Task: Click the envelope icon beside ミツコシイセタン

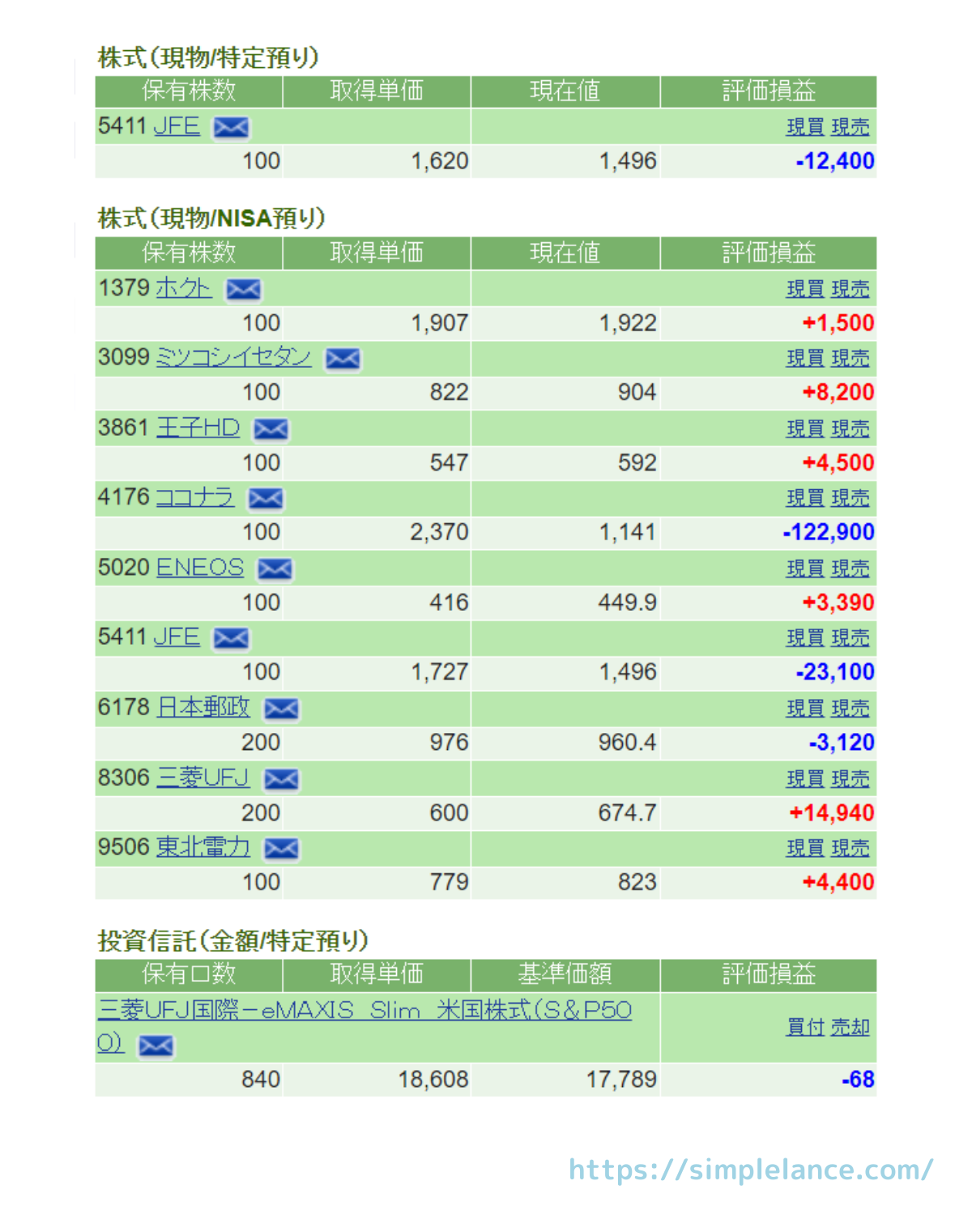Action: coord(343,358)
